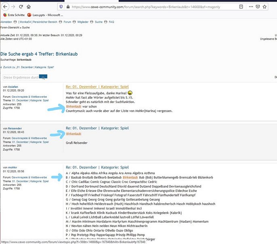This screenshot has width=277, height=244.
Task: Open the page actions three-dots menu
Action: (x=251, y=7)
